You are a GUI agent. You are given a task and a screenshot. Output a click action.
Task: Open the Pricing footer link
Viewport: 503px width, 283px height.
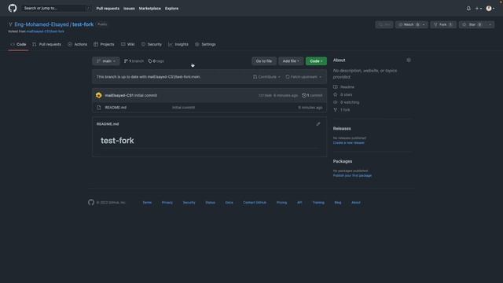tap(281, 203)
